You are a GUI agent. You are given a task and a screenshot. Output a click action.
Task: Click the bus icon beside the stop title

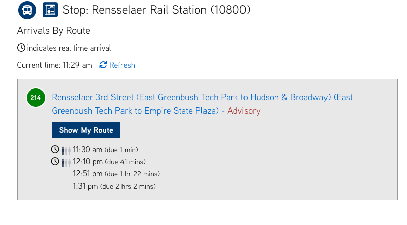(x=26, y=10)
